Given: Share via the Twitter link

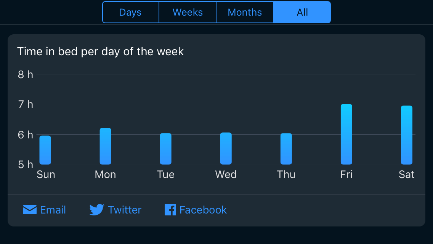Looking at the screenshot, I should (x=125, y=210).
